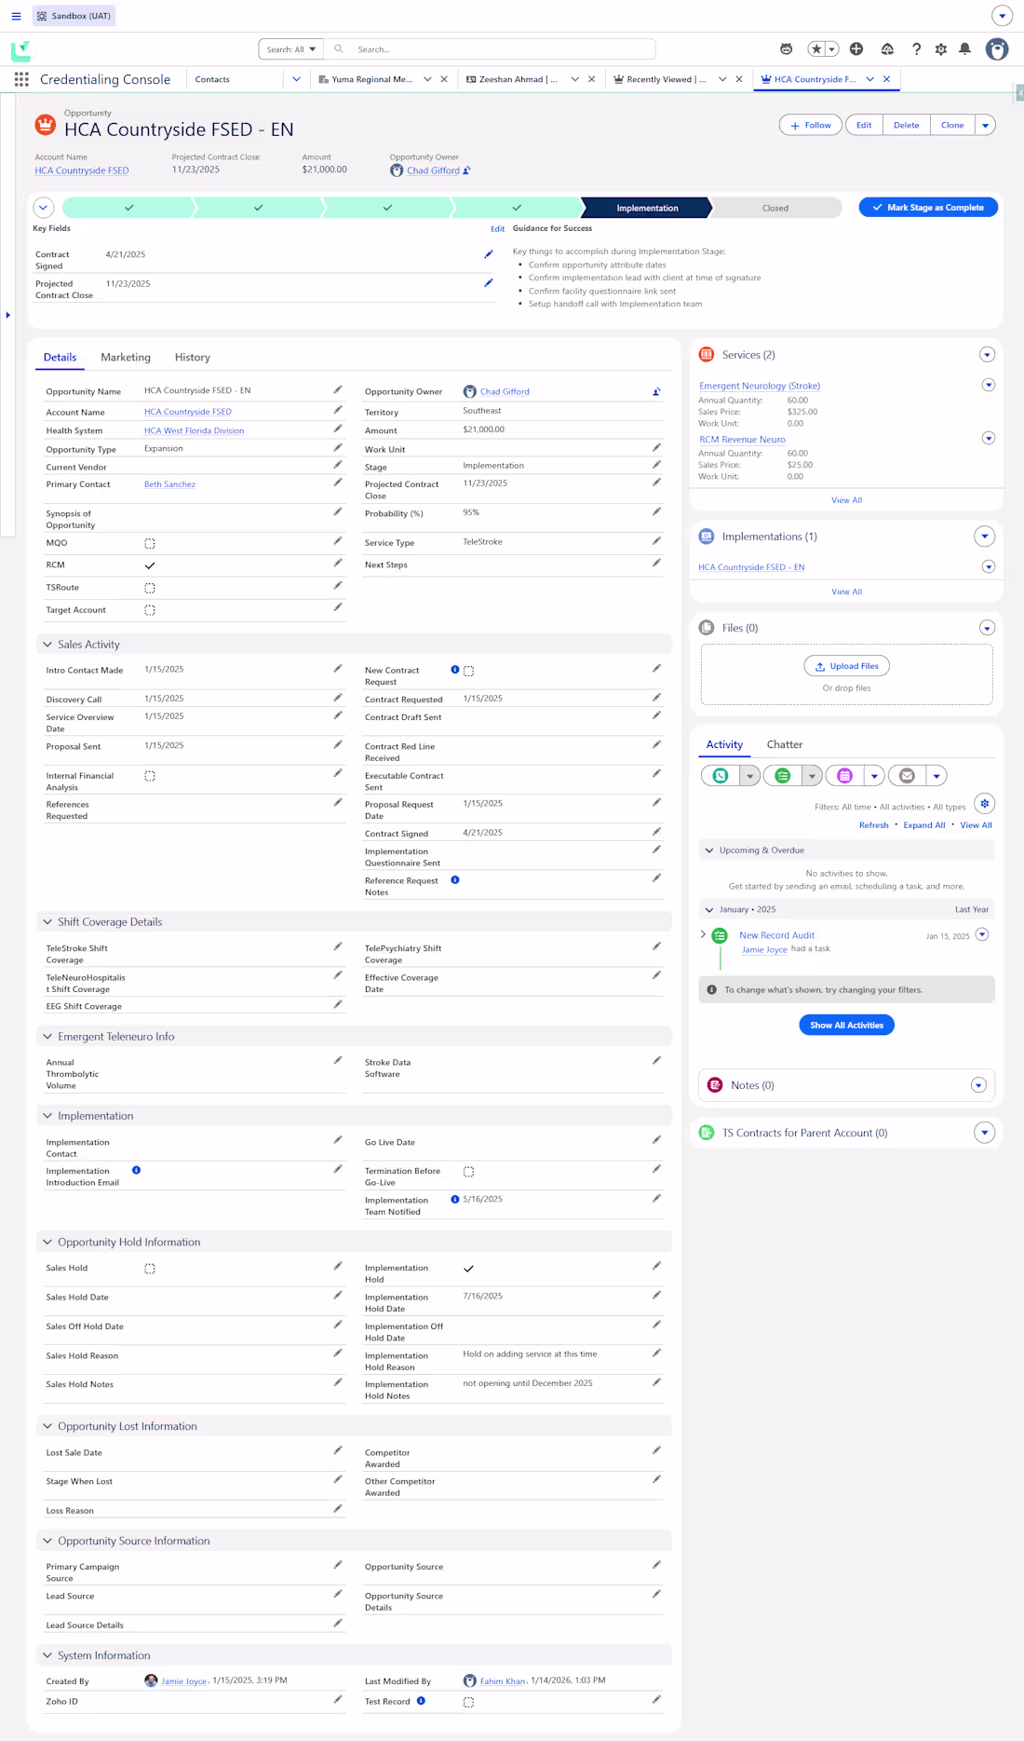Collapse the Opportunity Hold Information section

coord(47,1242)
